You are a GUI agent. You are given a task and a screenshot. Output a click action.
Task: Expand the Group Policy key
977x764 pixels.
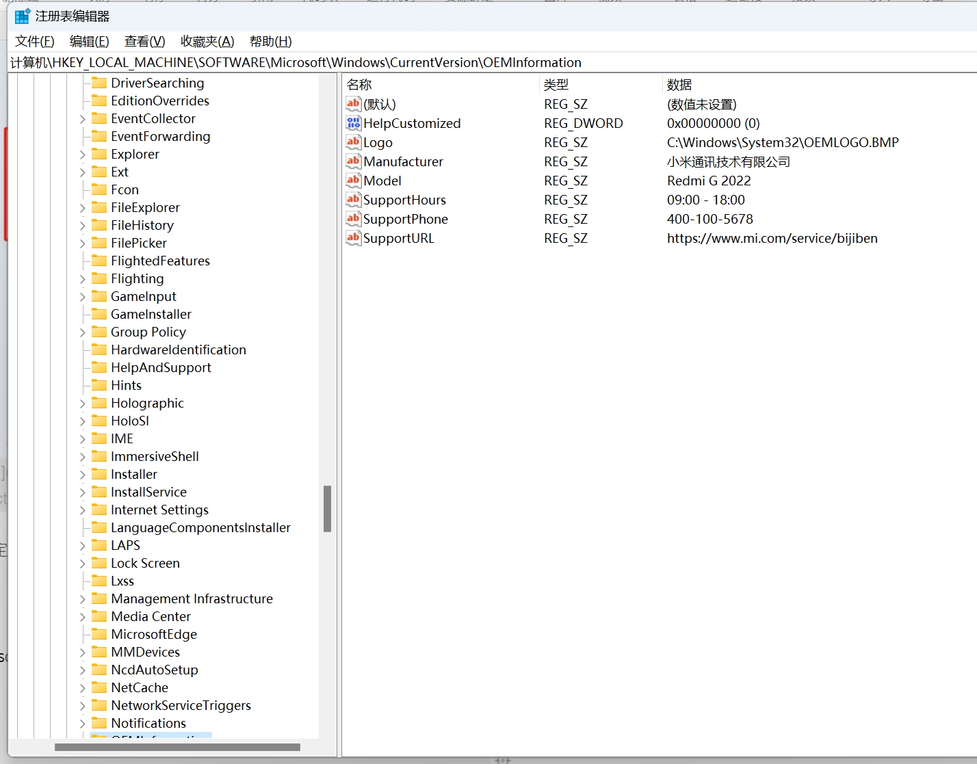pyautogui.click(x=81, y=332)
